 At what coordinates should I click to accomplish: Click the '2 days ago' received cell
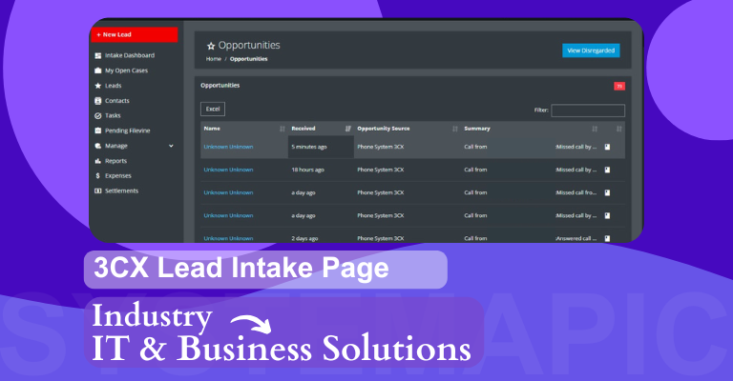321,237
